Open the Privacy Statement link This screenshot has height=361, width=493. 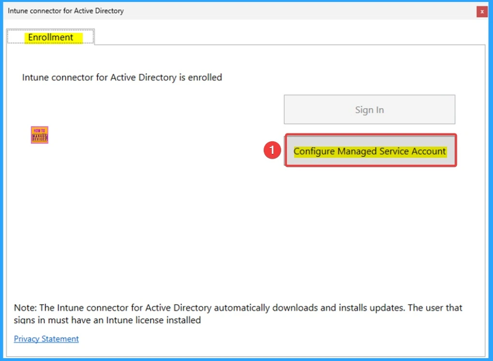pos(46,339)
